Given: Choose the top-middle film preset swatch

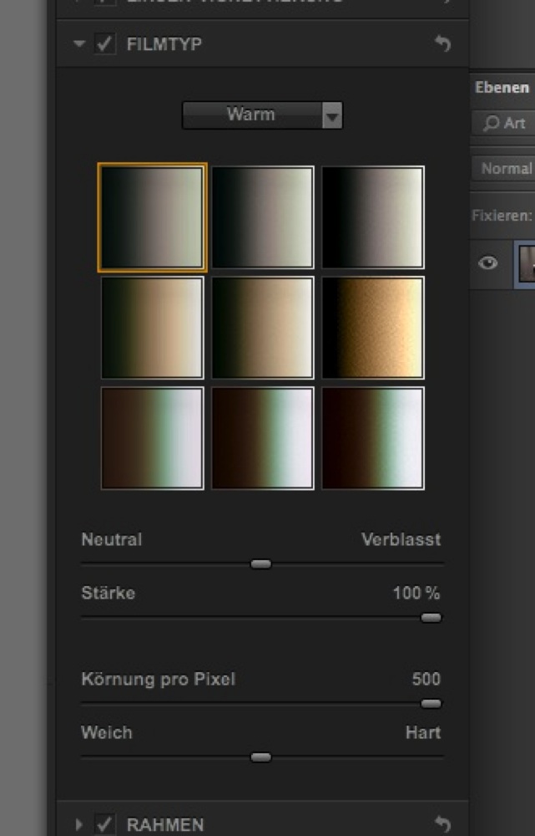Looking at the screenshot, I should [x=262, y=217].
